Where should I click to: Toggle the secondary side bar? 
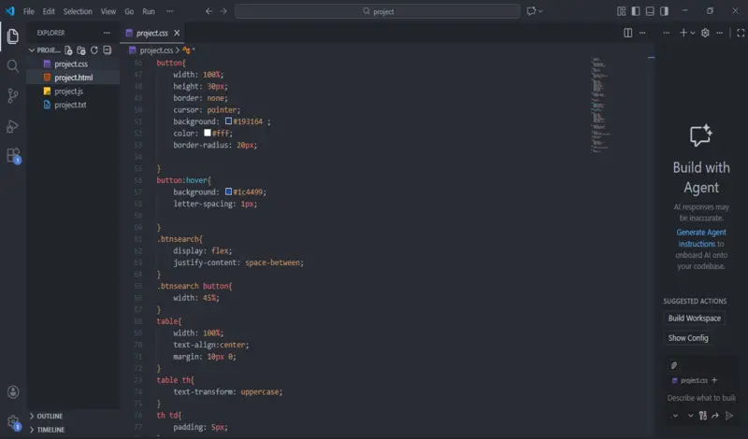click(664, 11)
